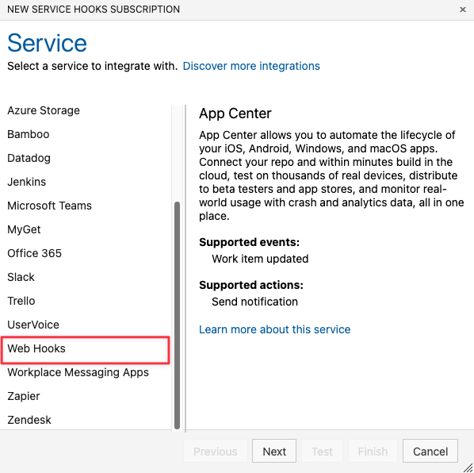Screen dimensions: 474x473
Task: Cancel the subscription dialog
Action: 430,452
